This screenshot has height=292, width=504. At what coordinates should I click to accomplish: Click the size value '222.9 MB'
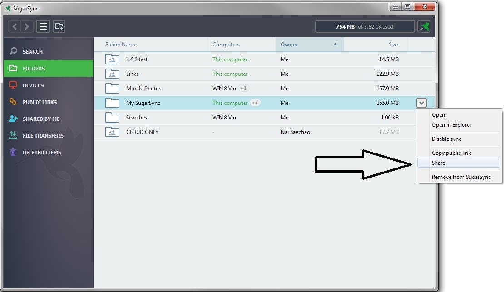coord(387,74)
